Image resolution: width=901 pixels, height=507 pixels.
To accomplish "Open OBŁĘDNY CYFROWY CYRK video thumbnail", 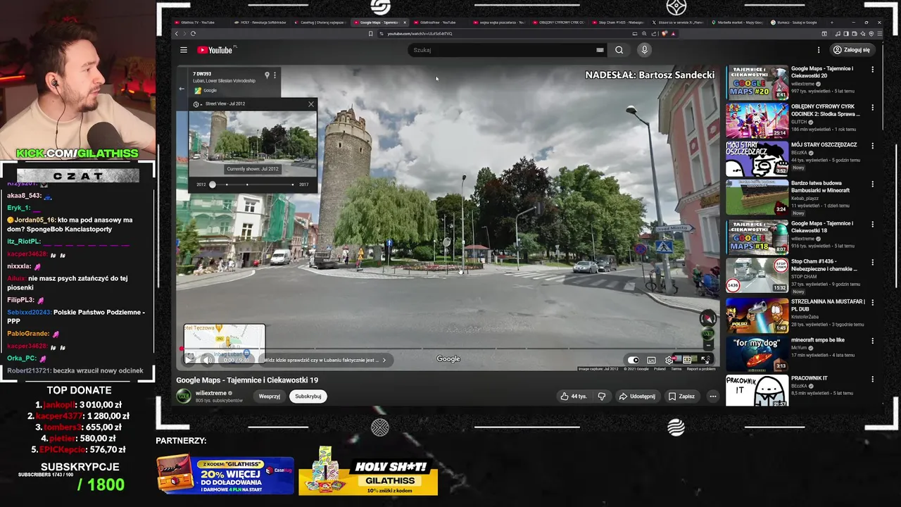I will click(757, 121).
